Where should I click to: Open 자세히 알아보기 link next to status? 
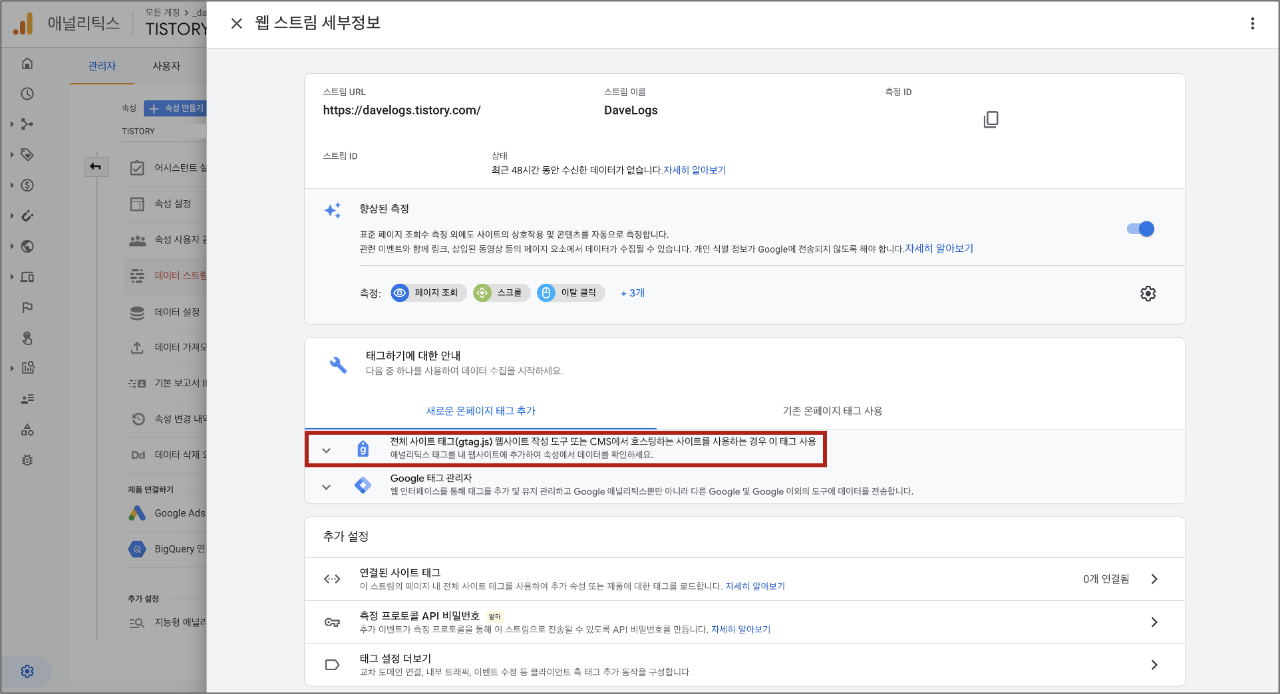click(695, 170)
